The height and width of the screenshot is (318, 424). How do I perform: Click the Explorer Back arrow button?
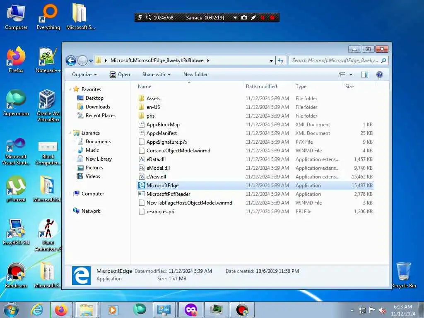71,60
